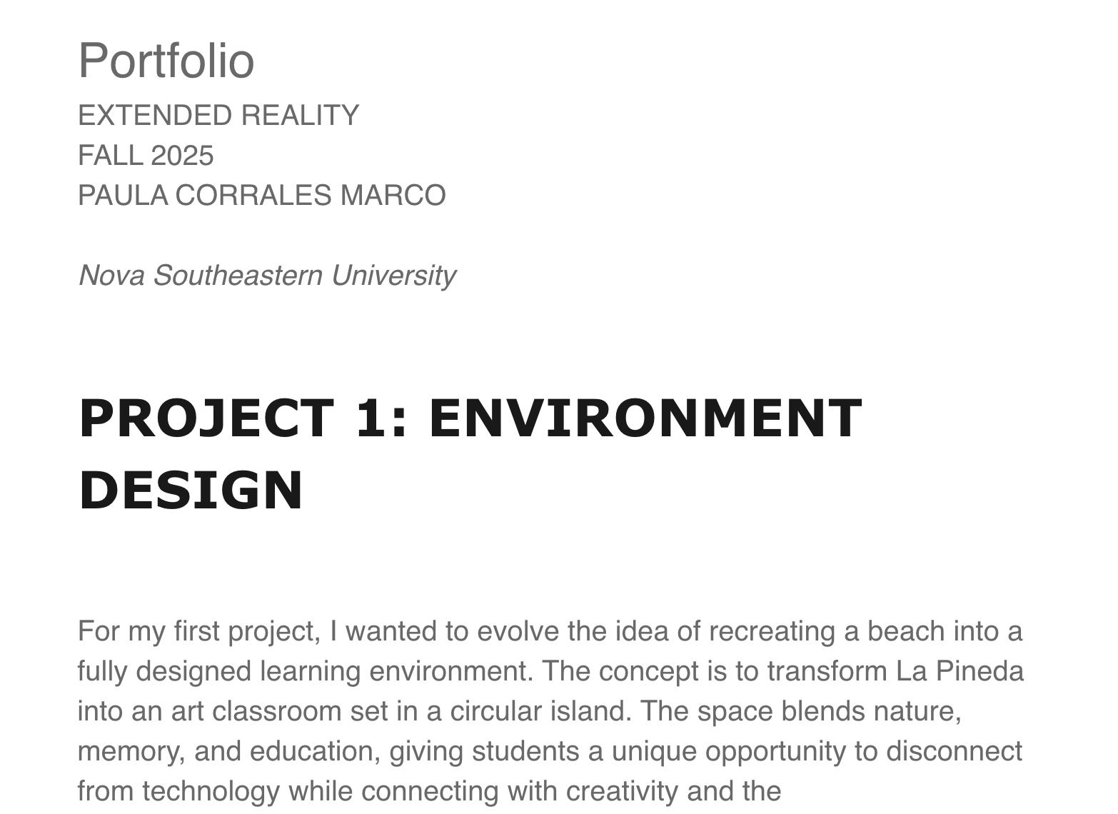
Task: Click the word DESIGN in the heading
Action: click(191, 491)
